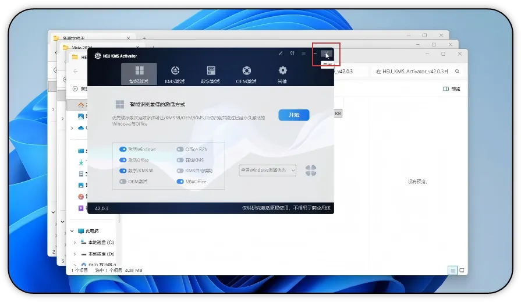The width and height of the screenshot is (521, 302).
Task: Switch to the 数字激活 tab
Action: pos(211,74)
